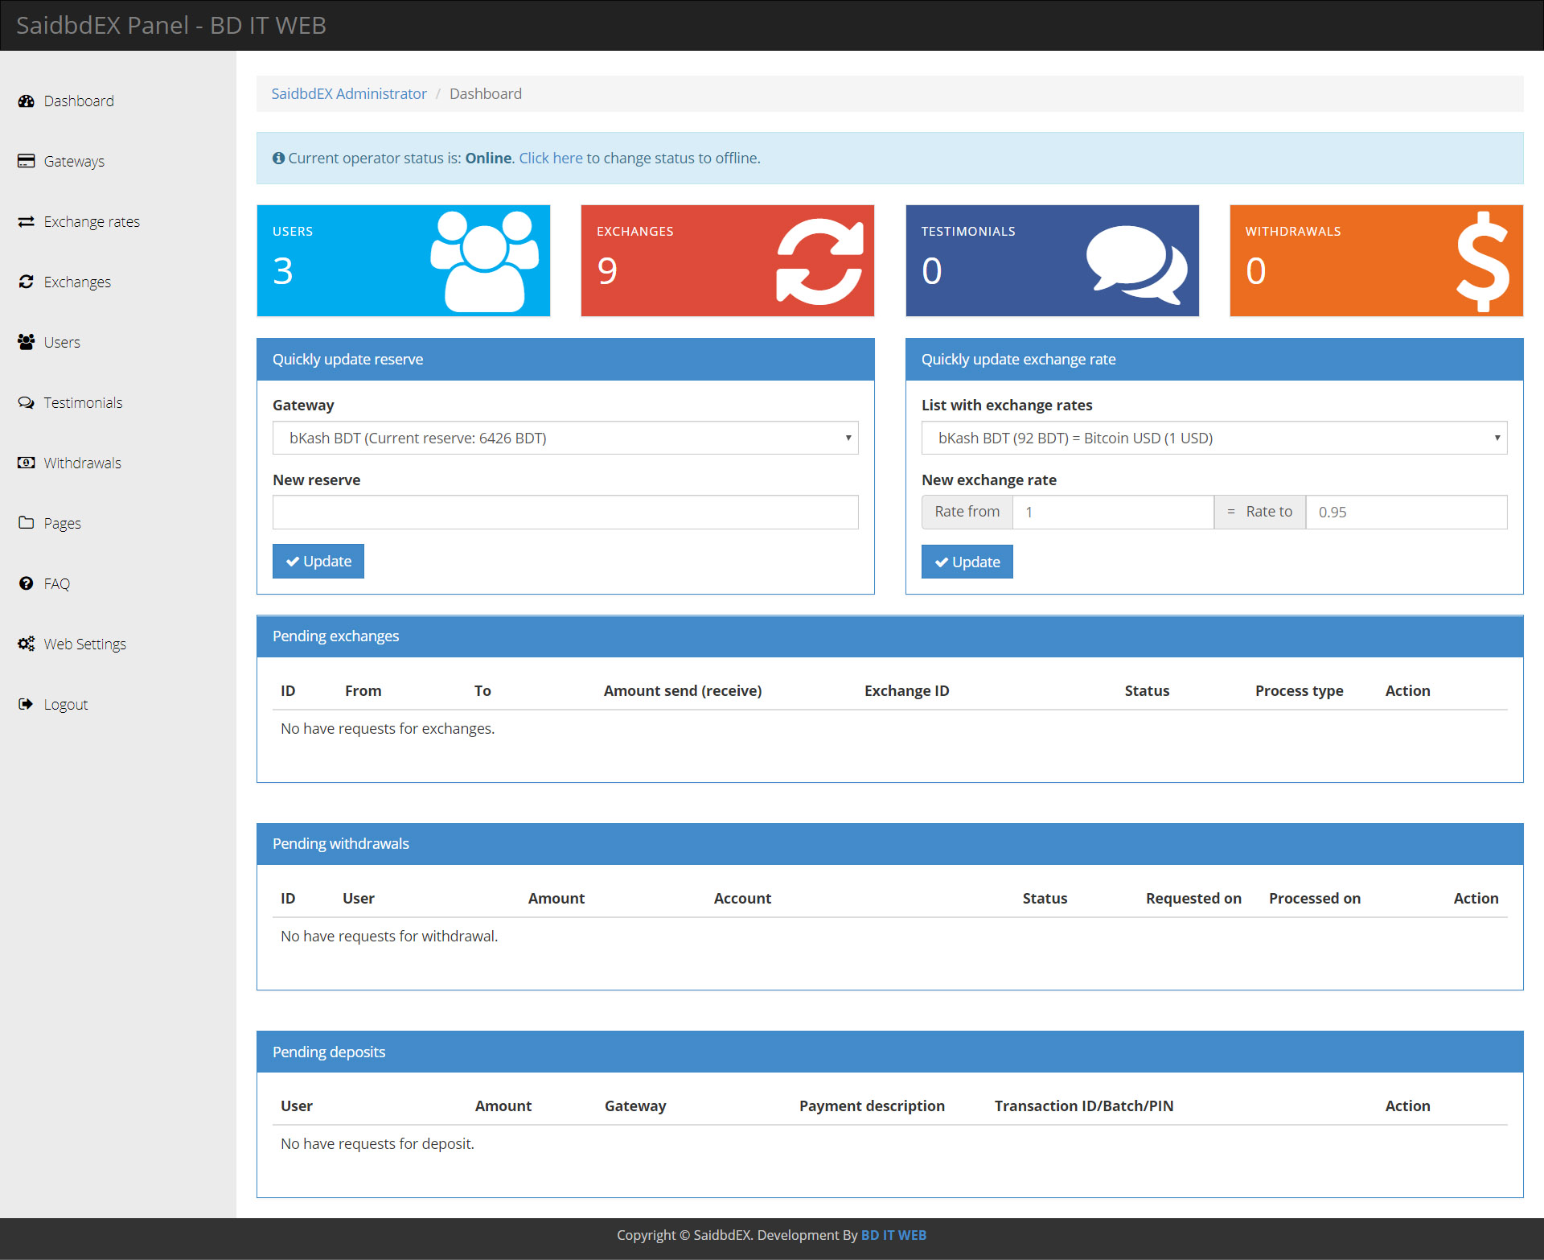
Task: Open the SaidbdEX Administrator breadcrumb link
Action: (348, 94)
